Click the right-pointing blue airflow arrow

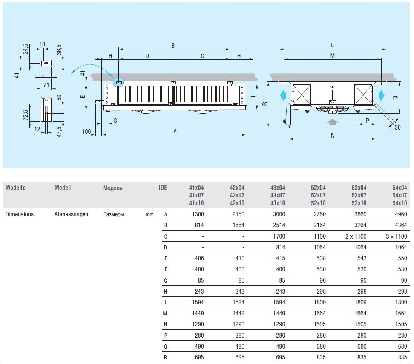[x=381, y=96]
